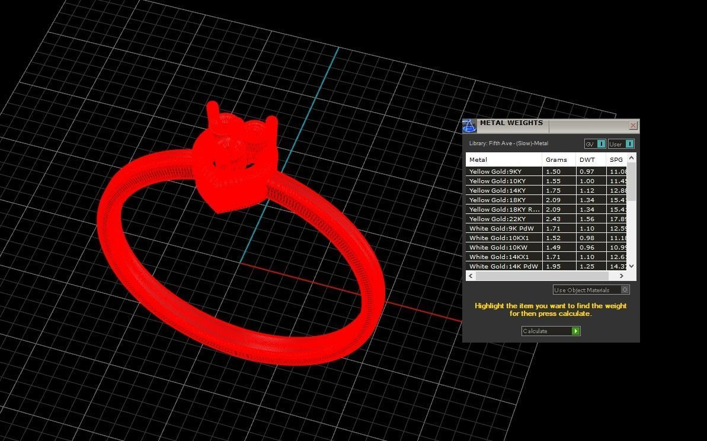Select the Yellow Gold:9KY row
Screen dimensions: 707x441
546,171
